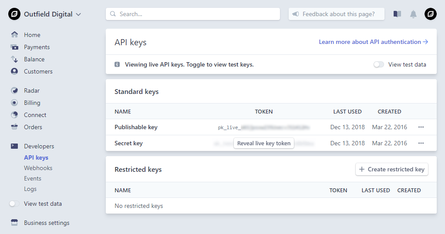This screenshot has width=445, height=234.
Task: Click TOKEN column header in Standard keys
Action: pyautogui.click(x=264, y=112)
